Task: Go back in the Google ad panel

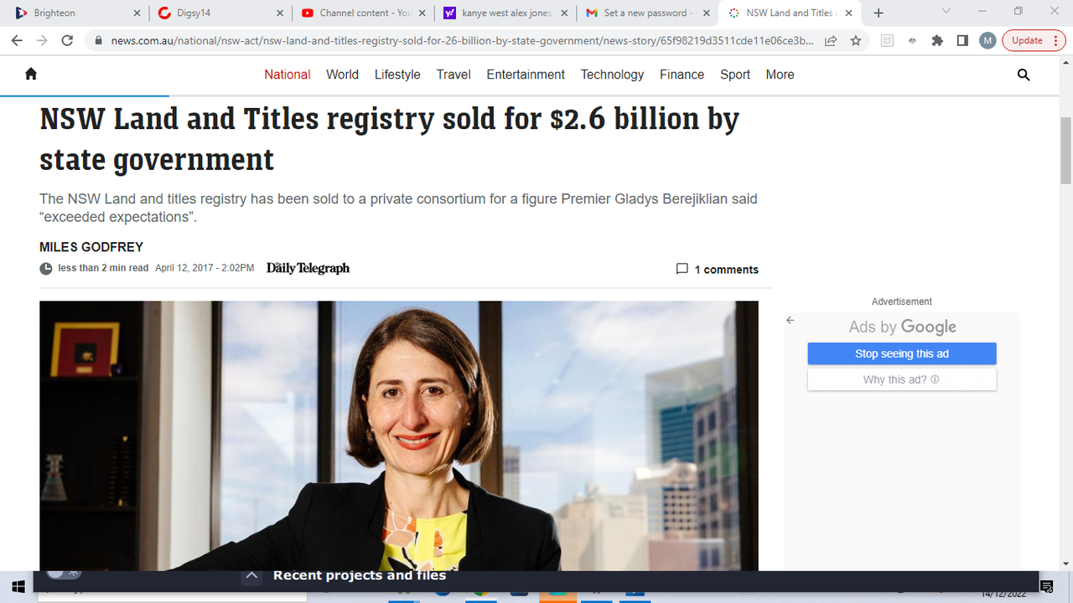Action: coord(790,320)
